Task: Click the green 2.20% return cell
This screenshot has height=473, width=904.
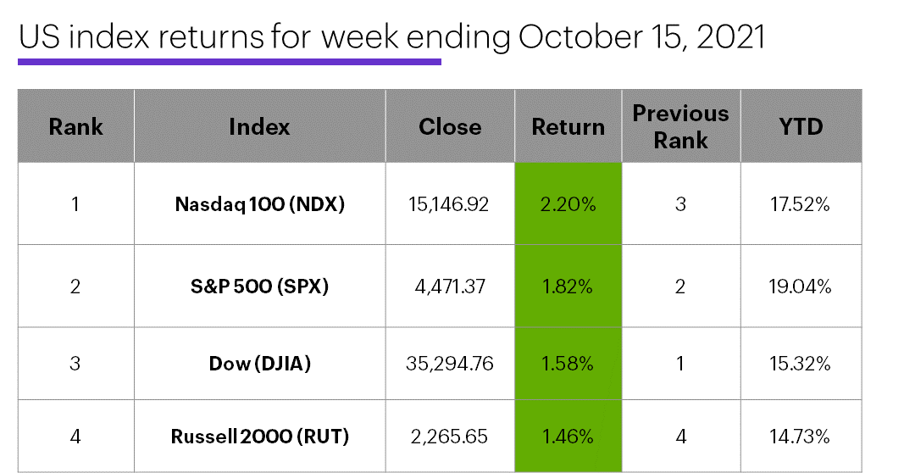Action: (x=568, y=204)
